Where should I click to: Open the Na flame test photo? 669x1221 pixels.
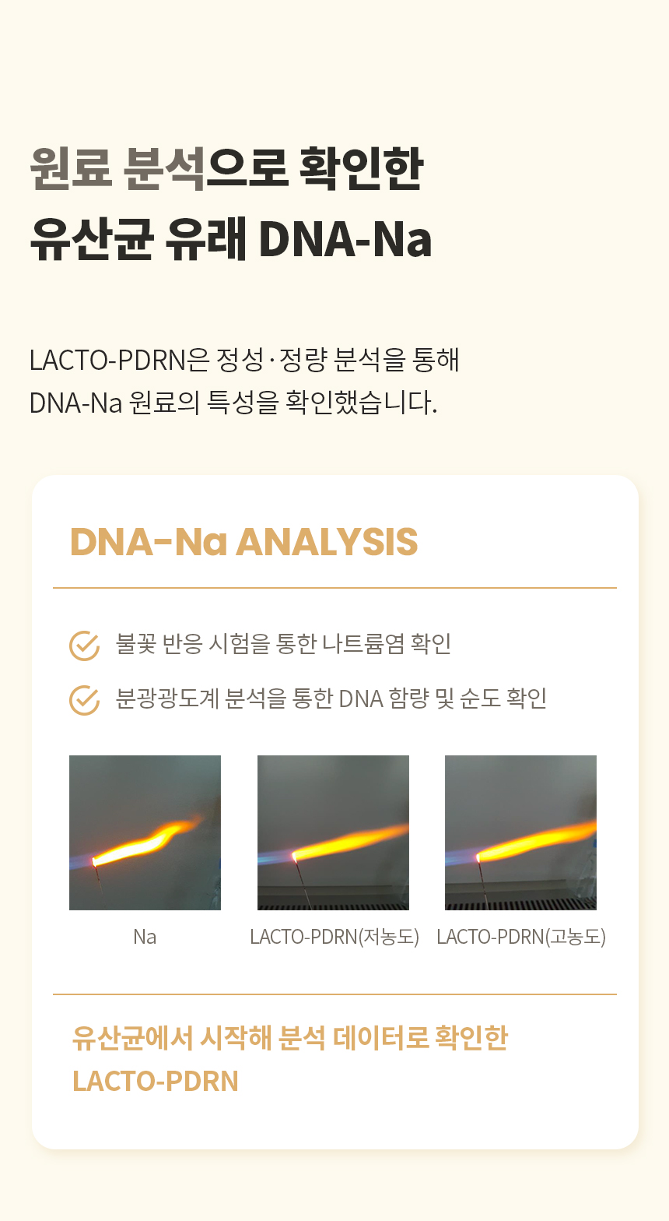[x=145, y=832]
